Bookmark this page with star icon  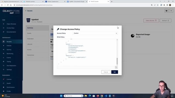coord(157,5)
